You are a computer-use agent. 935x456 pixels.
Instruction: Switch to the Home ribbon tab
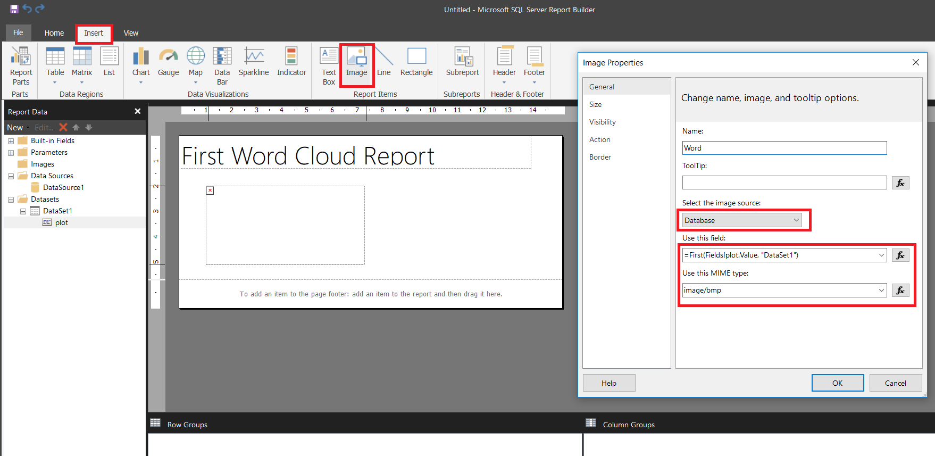coord(54,33)
